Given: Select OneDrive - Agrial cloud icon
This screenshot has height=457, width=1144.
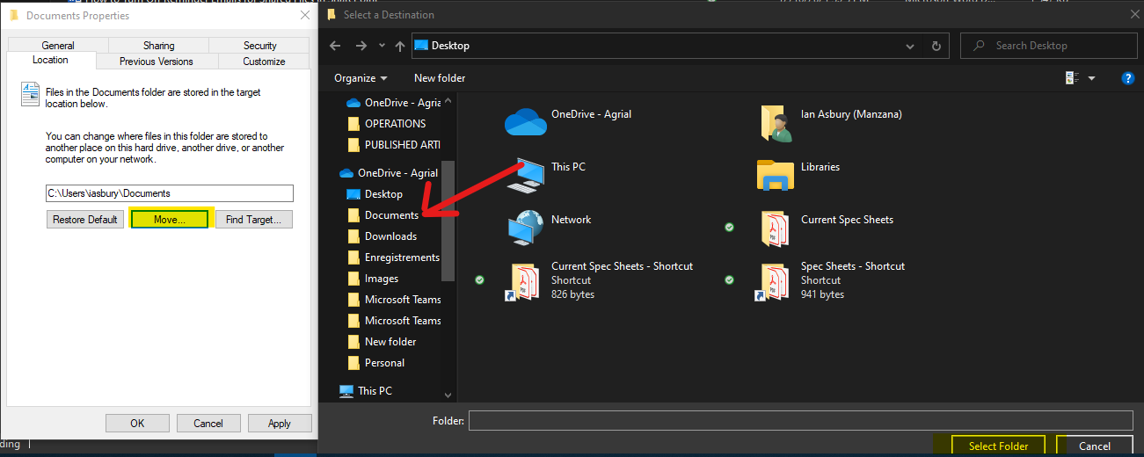Looking at the screenshot, I should click(x=526, y=121).
